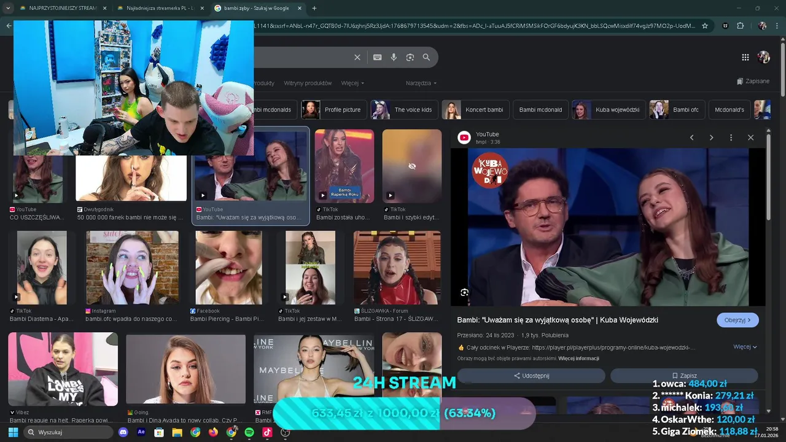
Task: Open preview panel three-dot options
Action: [731, 138]
